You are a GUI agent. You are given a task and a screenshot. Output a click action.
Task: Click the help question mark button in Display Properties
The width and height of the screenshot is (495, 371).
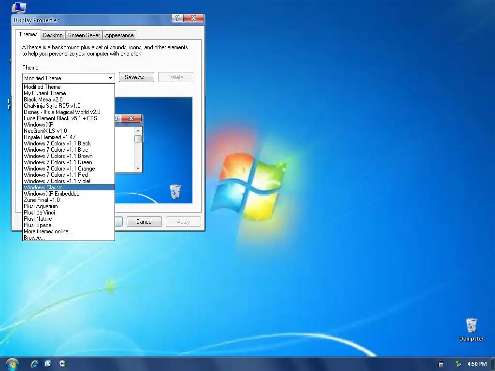(177, 18)
